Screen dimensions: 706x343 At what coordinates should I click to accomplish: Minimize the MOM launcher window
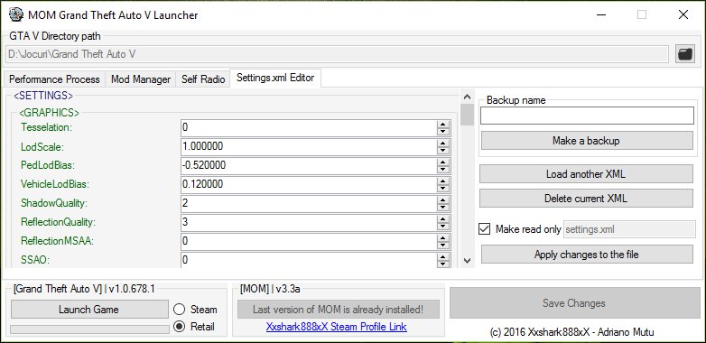coord(600,14)
